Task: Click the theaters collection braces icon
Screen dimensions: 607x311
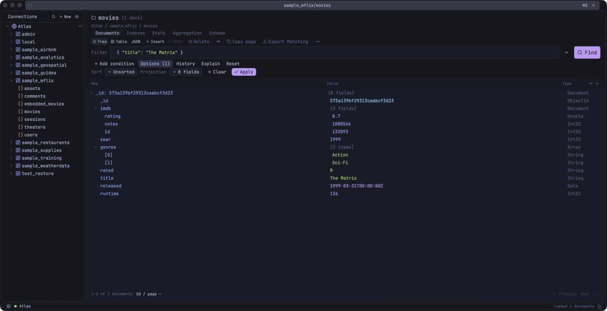Action: tap(20, 127)
